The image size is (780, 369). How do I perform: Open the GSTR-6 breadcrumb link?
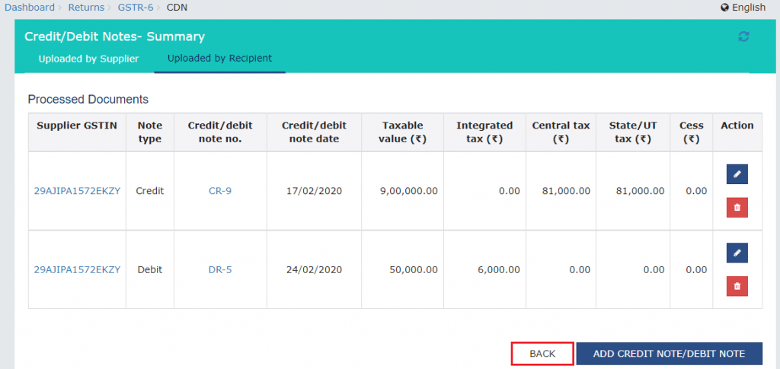click(136, 8)
